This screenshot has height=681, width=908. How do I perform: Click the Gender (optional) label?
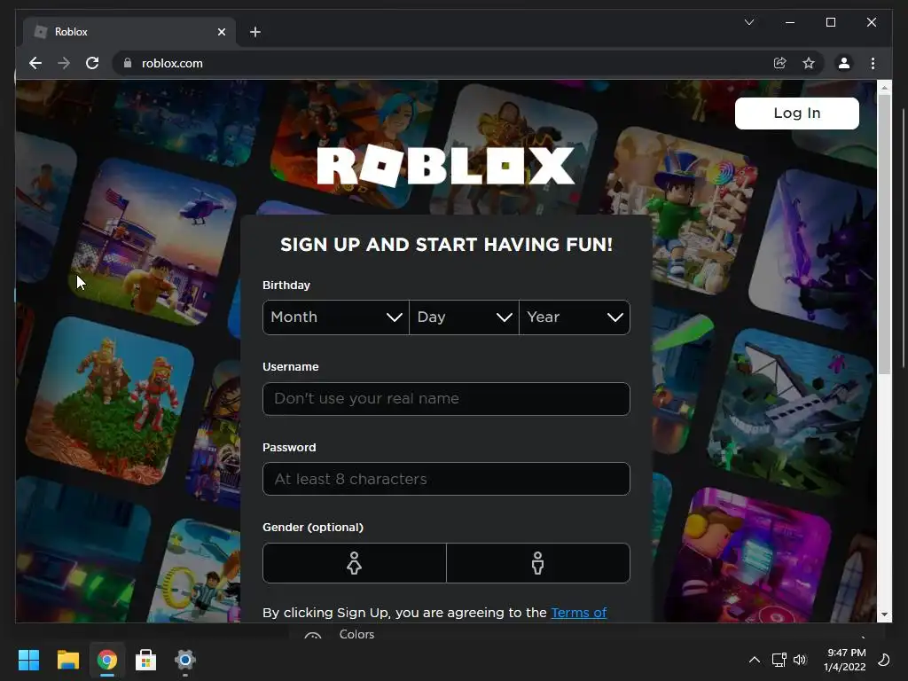point(313,527)
